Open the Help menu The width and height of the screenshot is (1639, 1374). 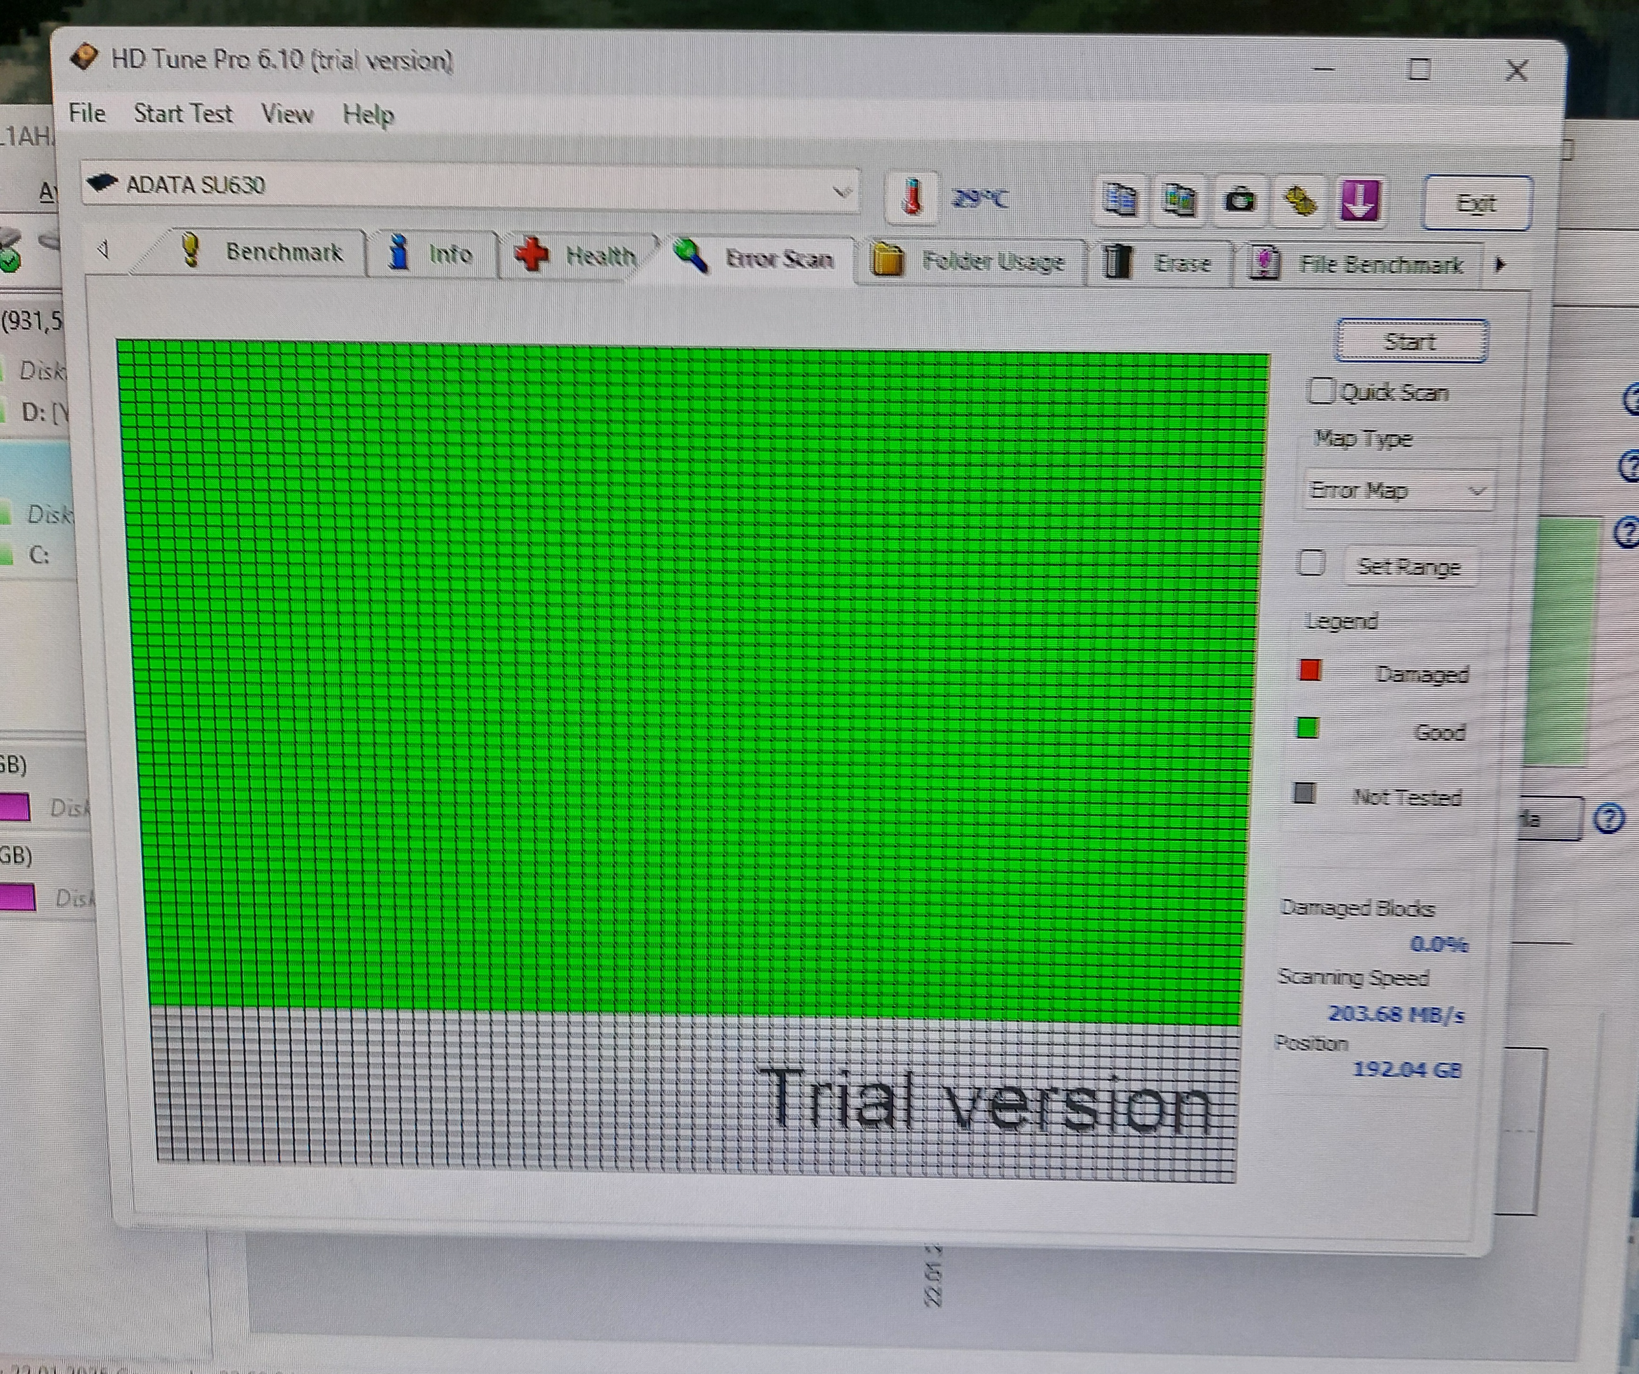[x=368, y=116]
